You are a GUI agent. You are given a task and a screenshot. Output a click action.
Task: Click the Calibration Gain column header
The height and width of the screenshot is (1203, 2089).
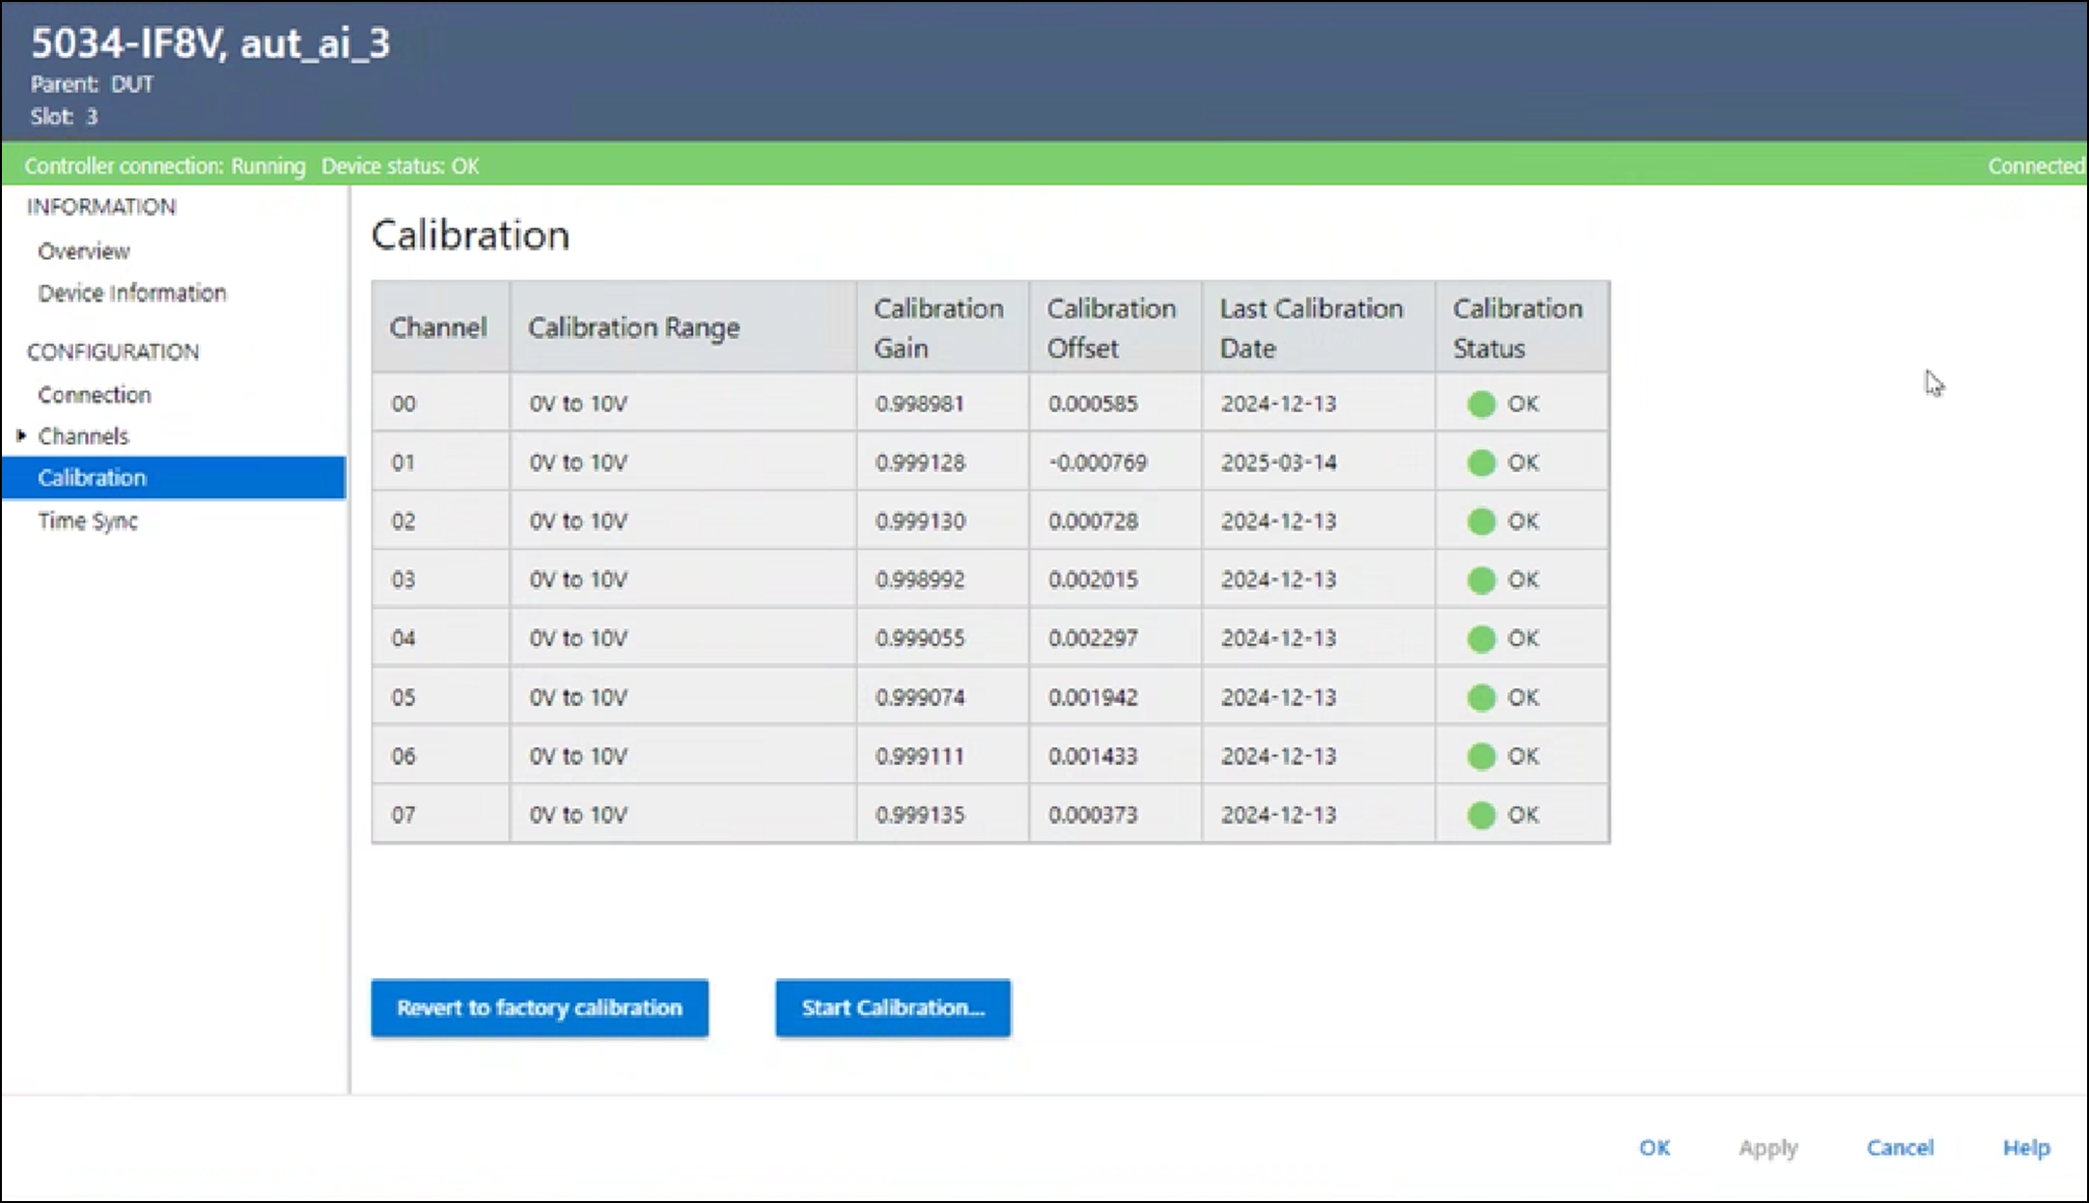pyautogui.click(x=938, y=328)
